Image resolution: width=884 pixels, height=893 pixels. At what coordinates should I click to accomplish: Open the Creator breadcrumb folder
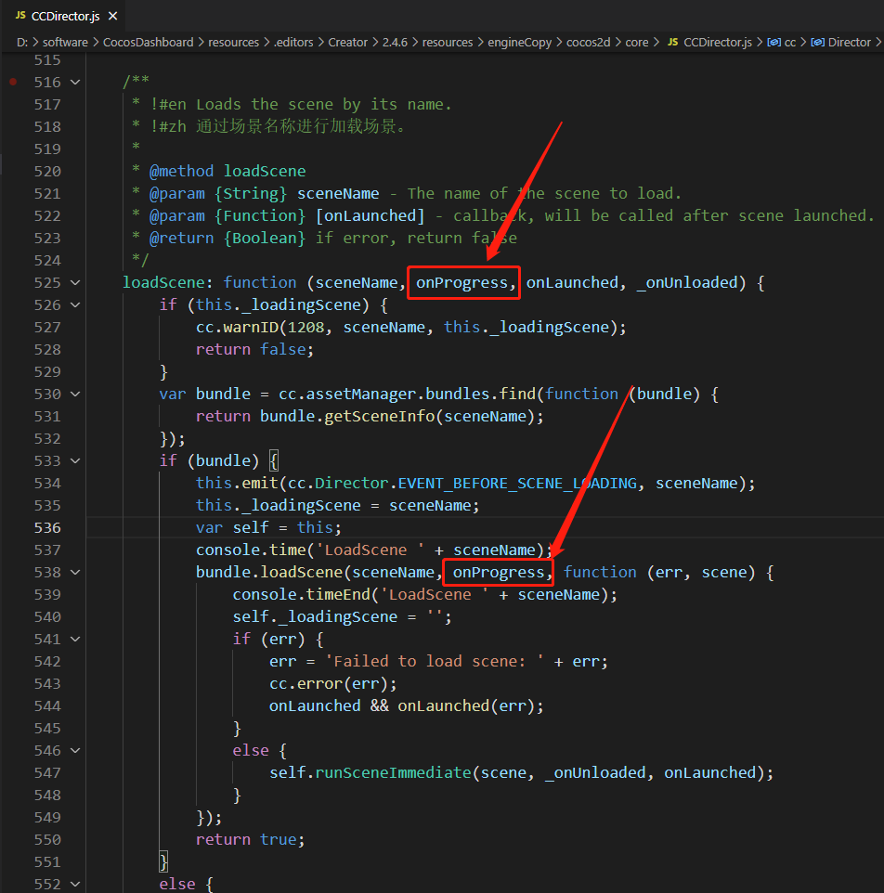click(x=347, y=42)
